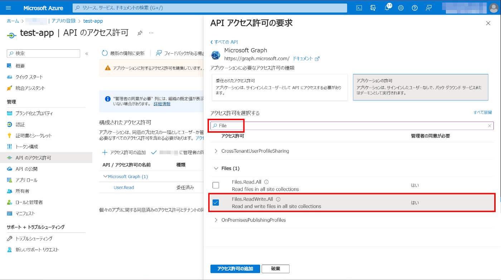This screenshot has width=501, height=280.
Task: Select API のアクセス許可 in the sidebar
Action: pyautogui.click(x=46, y=158)
